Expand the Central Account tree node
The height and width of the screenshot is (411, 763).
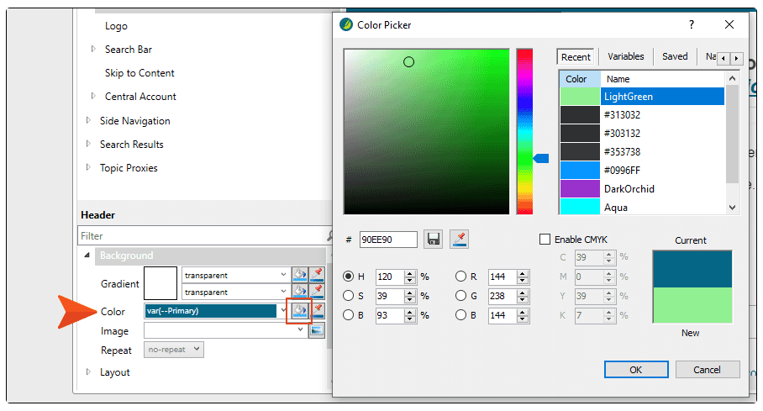click(x=93, y=96)
